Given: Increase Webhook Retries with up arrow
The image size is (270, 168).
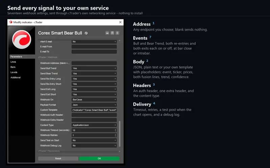Looking at the screenshot, I should click(115, 134).
